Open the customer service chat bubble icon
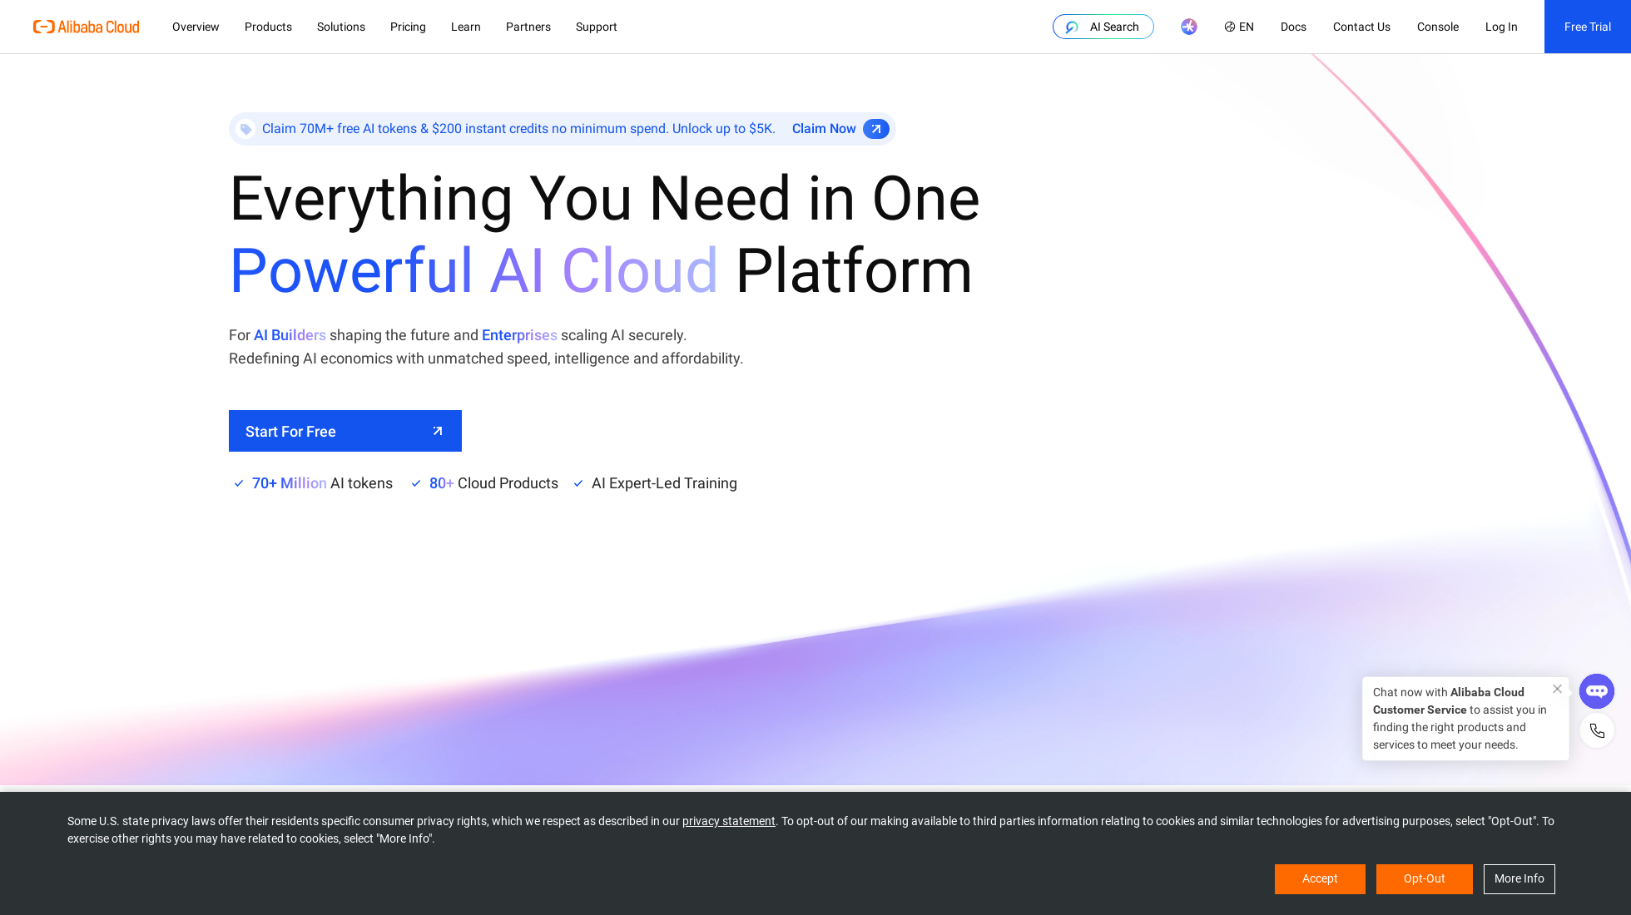 tap(1596, 690)
